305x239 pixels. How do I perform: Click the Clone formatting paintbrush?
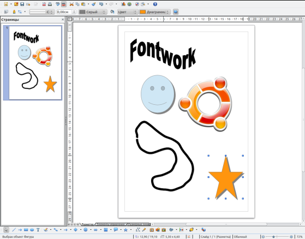point(93,4)
